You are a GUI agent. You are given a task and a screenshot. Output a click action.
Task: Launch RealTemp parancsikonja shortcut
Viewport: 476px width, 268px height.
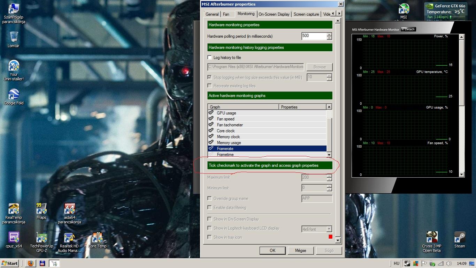tap(14, 213)
